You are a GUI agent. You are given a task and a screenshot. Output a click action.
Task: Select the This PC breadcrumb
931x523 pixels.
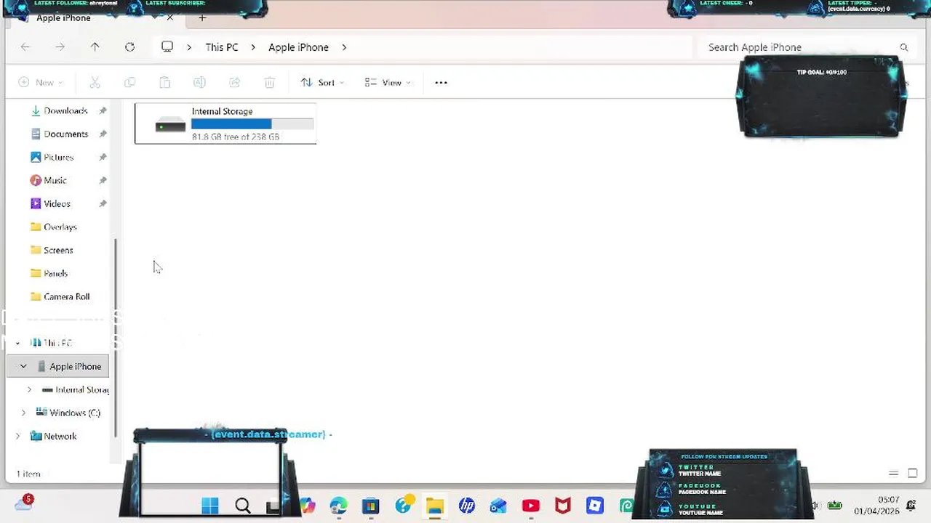[x=221, y=47]
